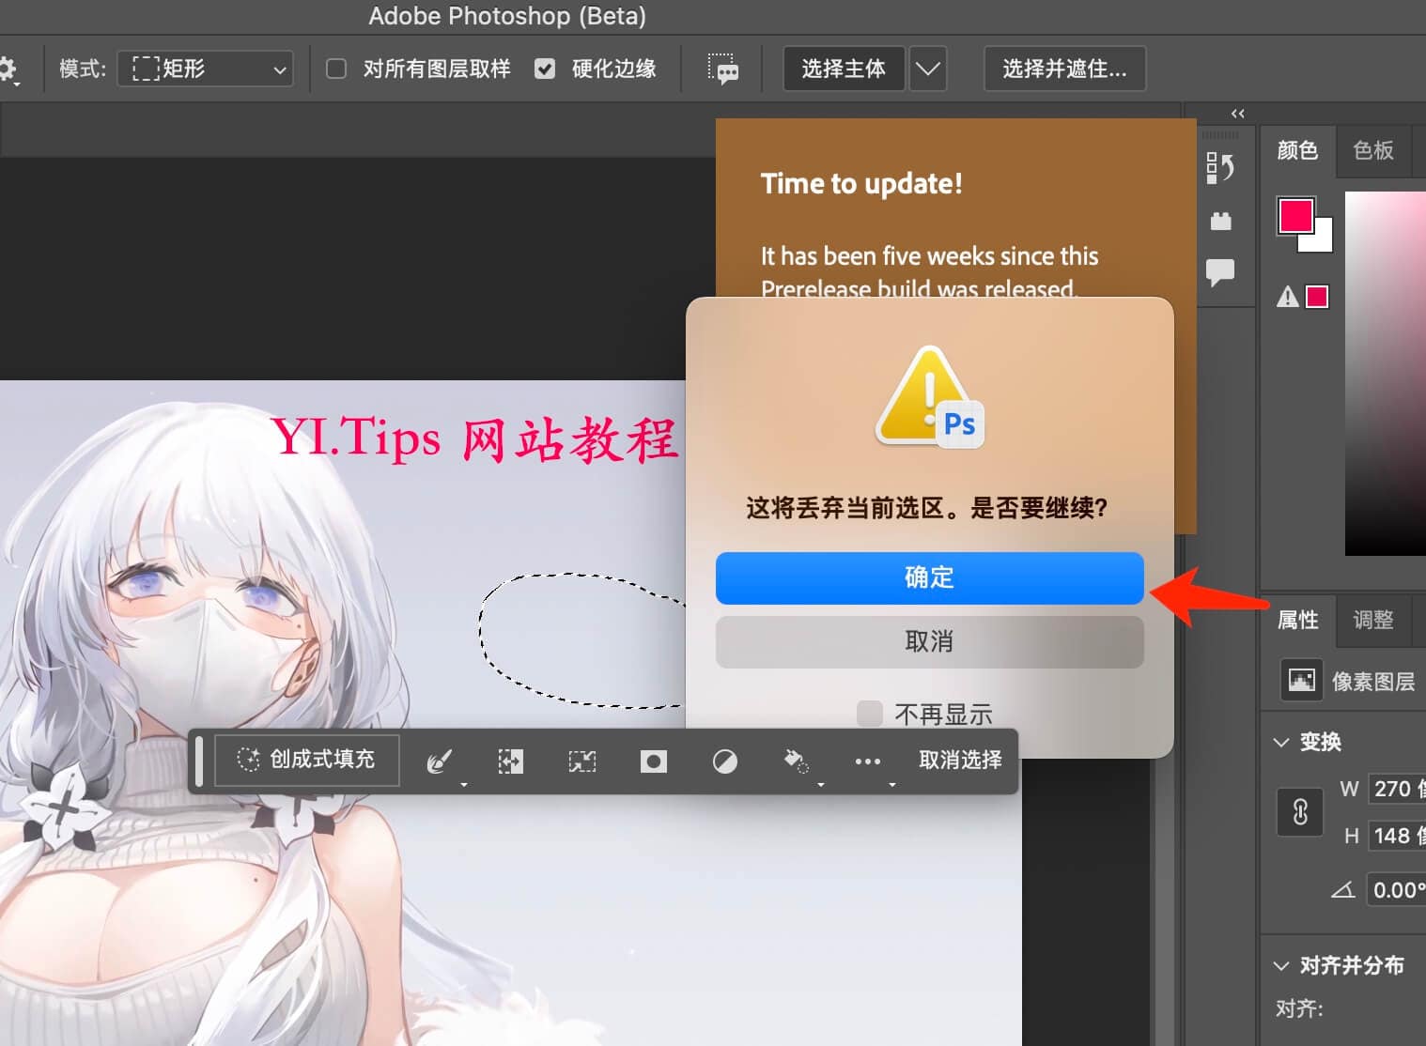Check 不再显示 in the warning dialog
The width and height of the screenshot is (1426, 1046).
pyautogui.click(x=869, y=714)
